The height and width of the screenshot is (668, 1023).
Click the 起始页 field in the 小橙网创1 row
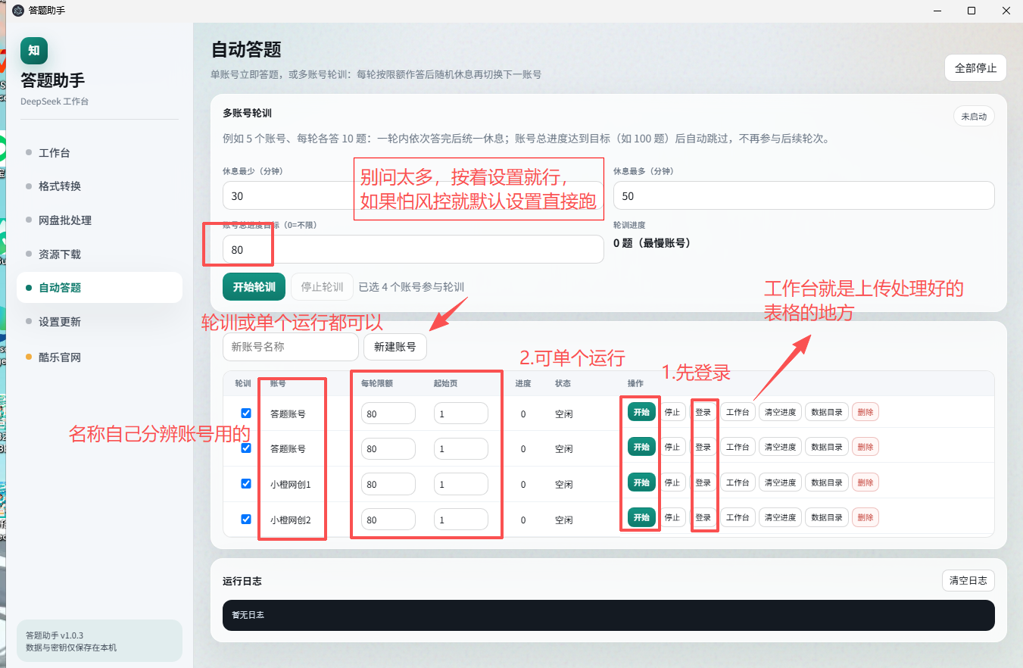461,484
